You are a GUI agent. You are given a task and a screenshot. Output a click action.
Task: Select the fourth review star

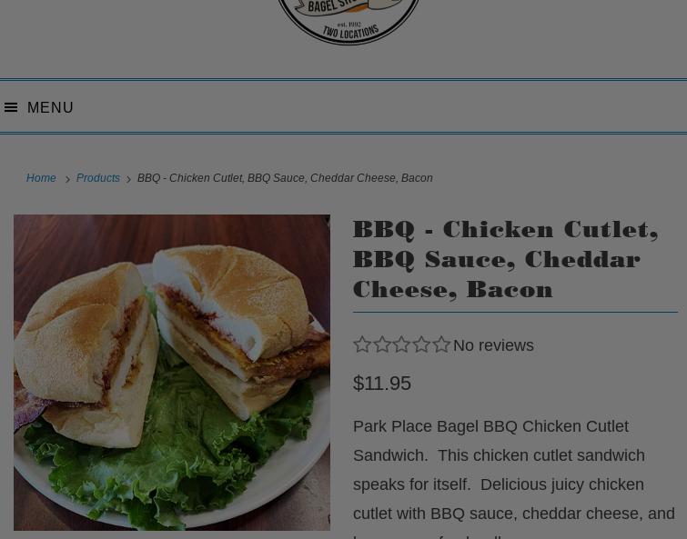(421, 344)
